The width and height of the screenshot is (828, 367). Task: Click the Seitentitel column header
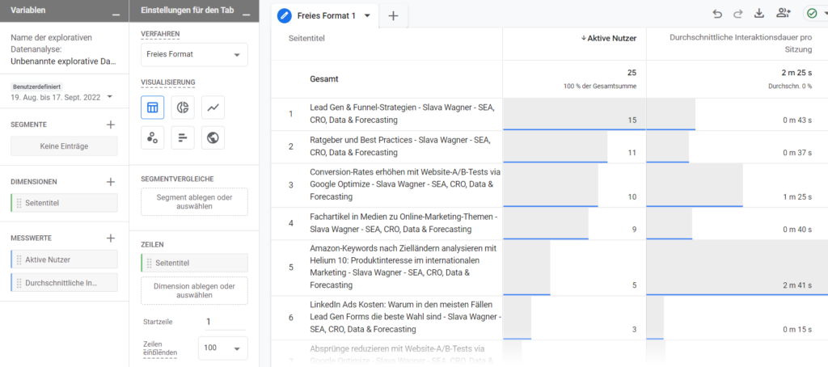tap(306, 38)
